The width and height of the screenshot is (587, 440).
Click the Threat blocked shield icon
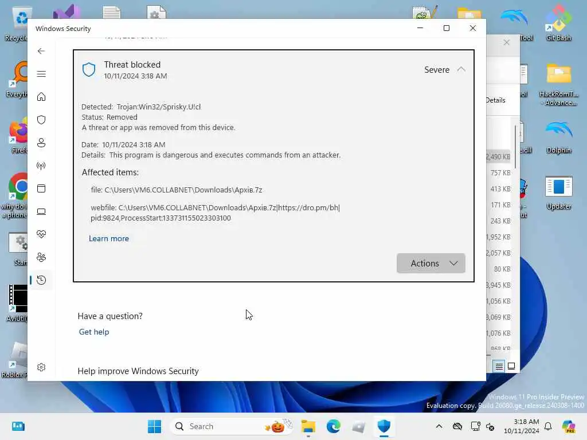89,69
